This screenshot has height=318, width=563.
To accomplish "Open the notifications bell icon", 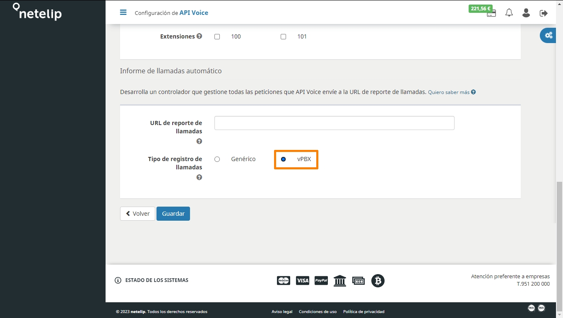I will (509, 13).
